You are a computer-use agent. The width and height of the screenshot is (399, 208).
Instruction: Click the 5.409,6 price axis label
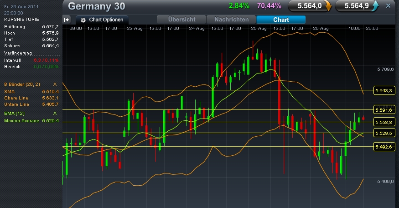coord(385,181)
